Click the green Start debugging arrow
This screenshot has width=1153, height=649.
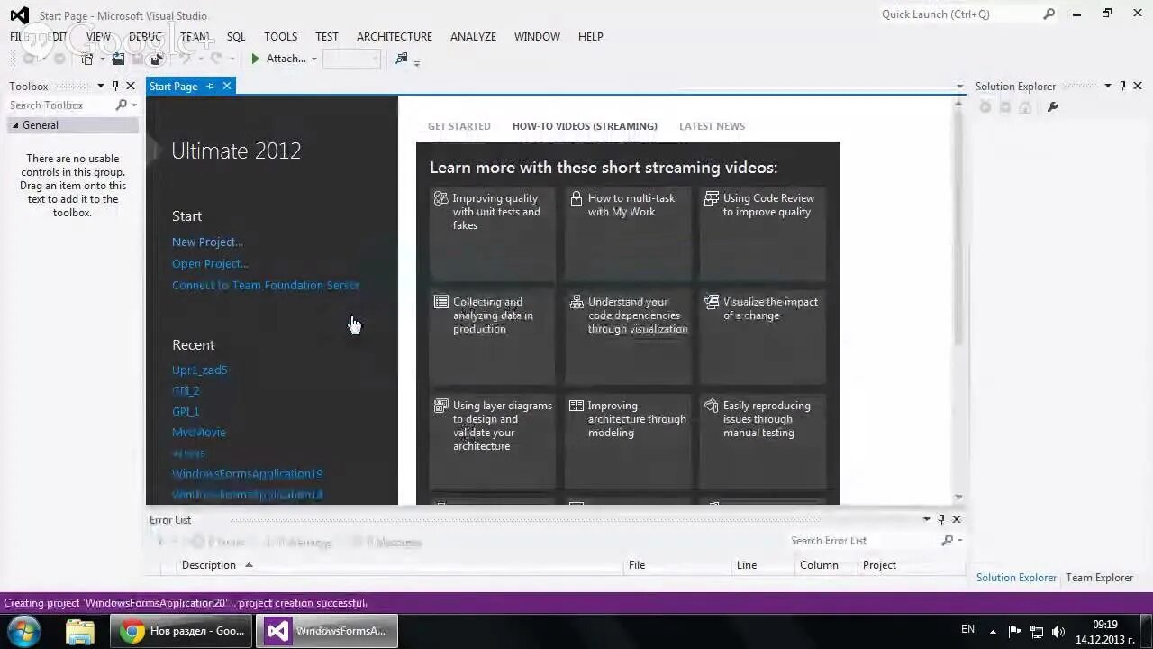(256, 59)
